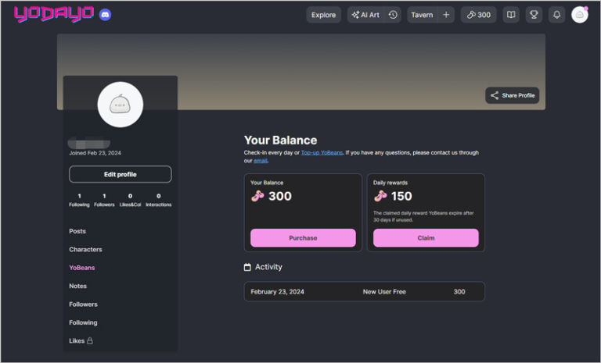Screen dimensions: 601x363
Task: Click the email contact link
Action: click(x=261, y=161)
